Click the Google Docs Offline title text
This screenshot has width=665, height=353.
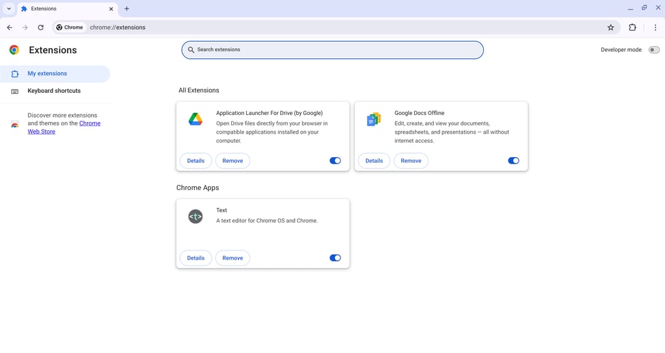click(x=420, y=113)
